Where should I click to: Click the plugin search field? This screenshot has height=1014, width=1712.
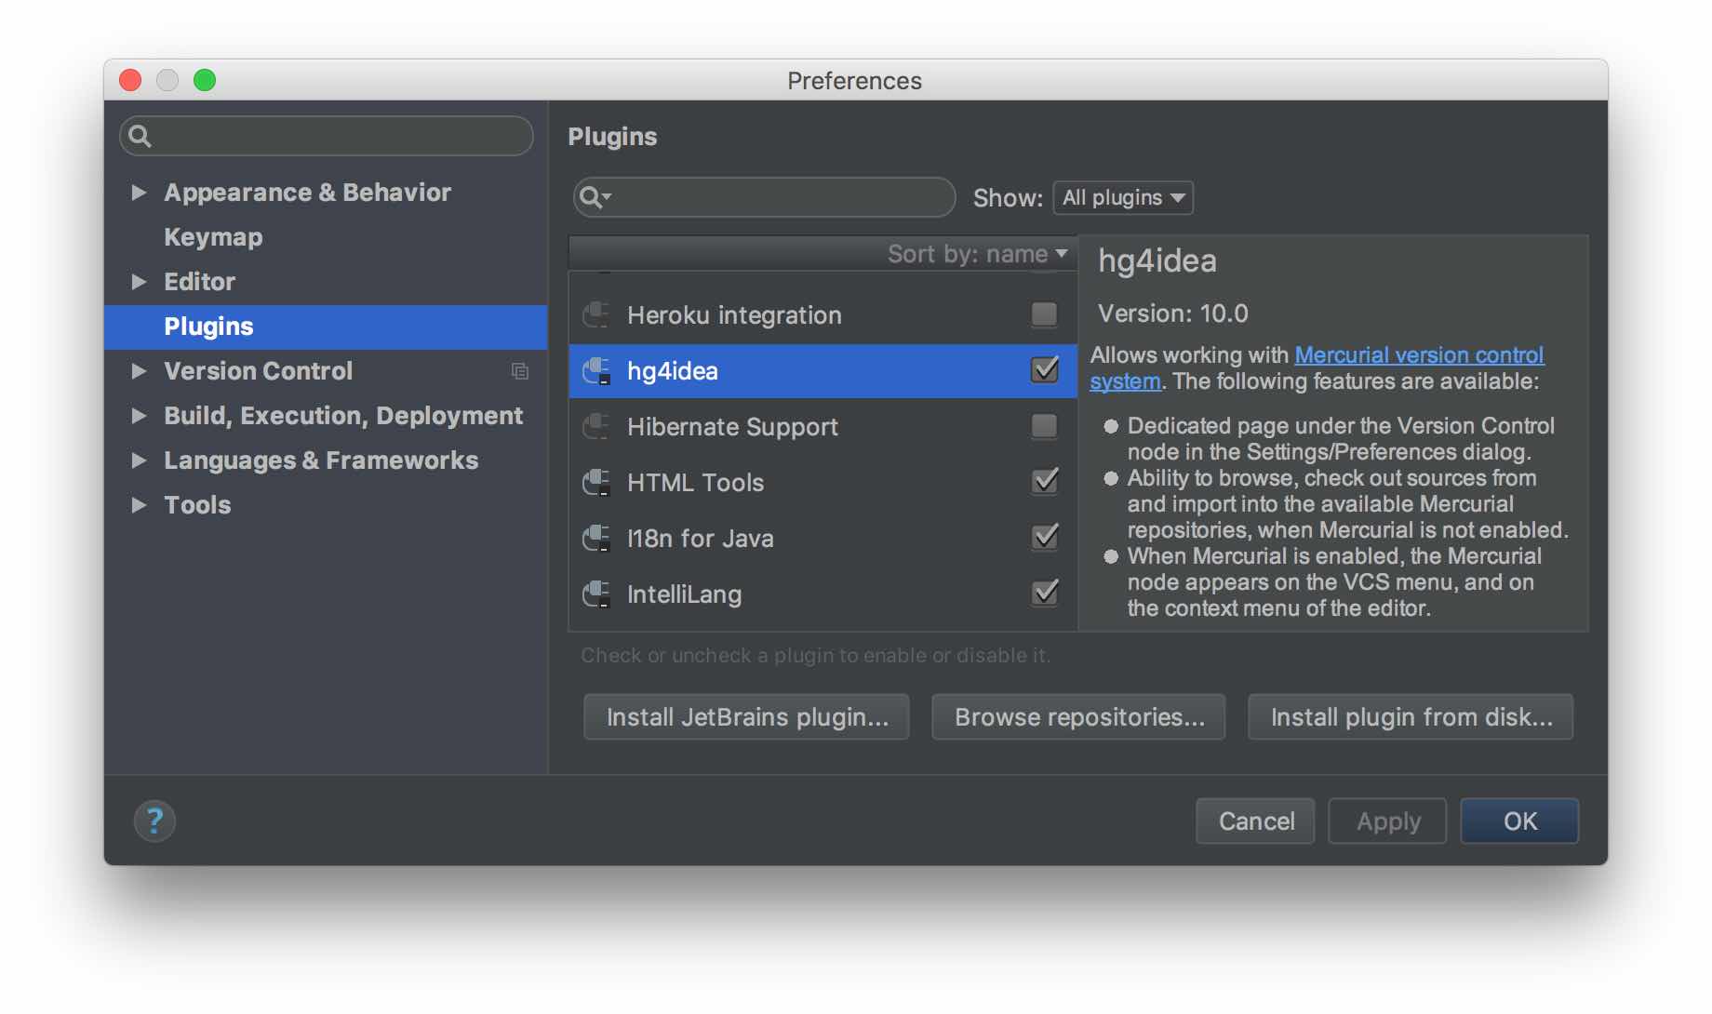[777, 197]
